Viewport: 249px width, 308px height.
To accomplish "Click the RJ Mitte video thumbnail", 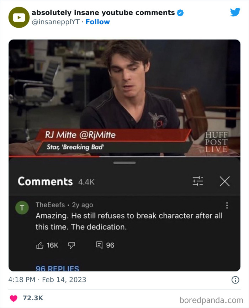I will (x=124, y=98).
